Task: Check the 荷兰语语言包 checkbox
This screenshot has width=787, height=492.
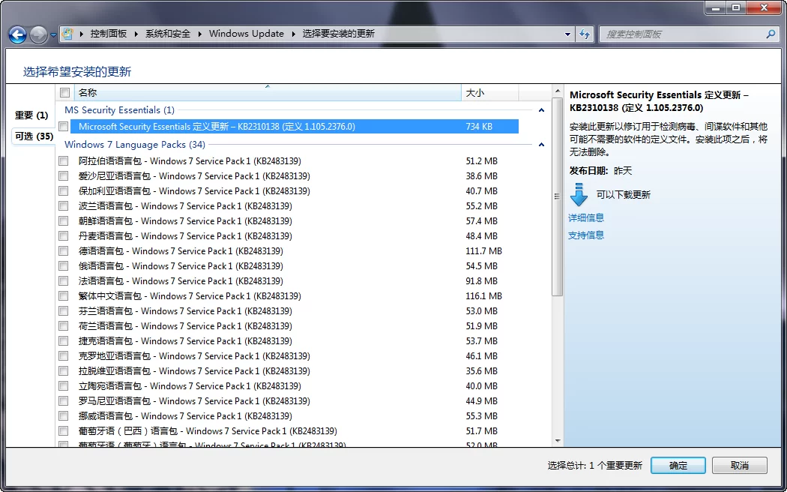Action: click(x=63, y=326)
